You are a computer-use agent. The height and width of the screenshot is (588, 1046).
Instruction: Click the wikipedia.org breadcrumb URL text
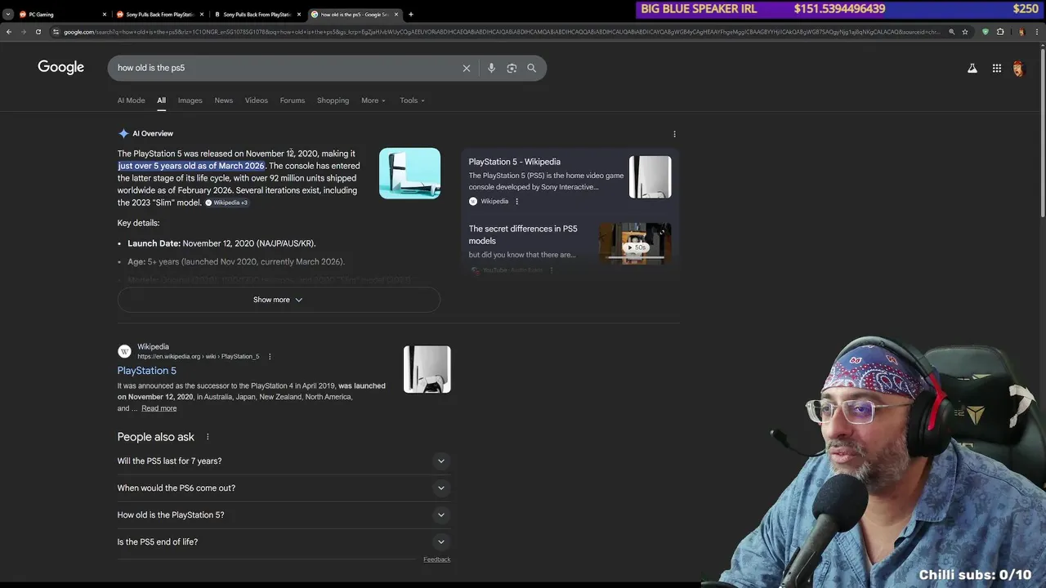tap(198, 357)
